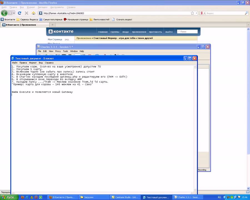The height and width of the screenshot is (200, 250).
Task: Click Приложения breadcrumb link
Action: coord(84,38)
